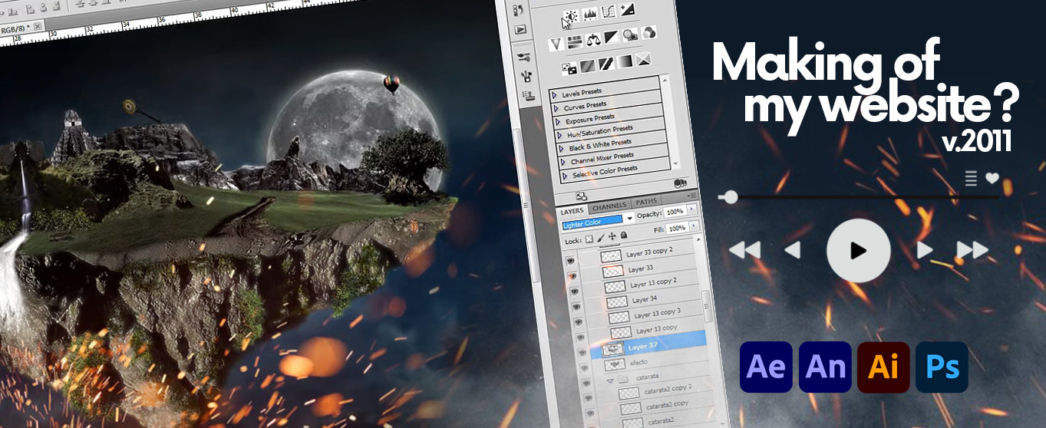The width and height of the screenshot is (1046, 428).
Task: Click the Adobe Animate (An) icon
Action: [x=825, y=367]
